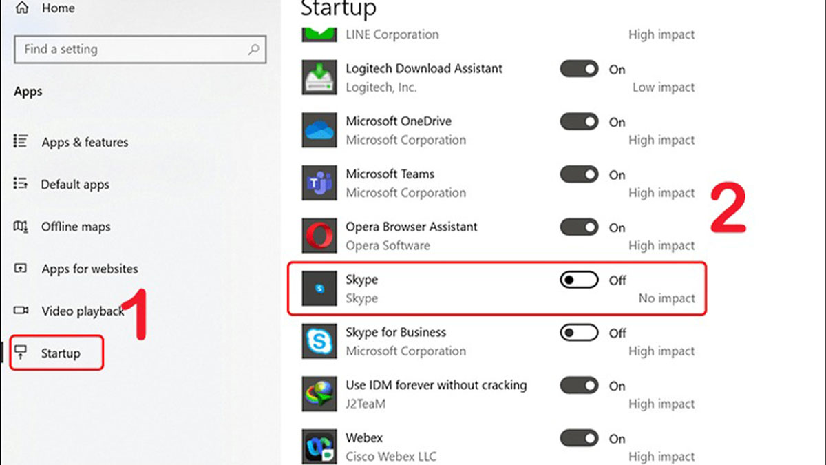Click the "Microsoft Teams" app name
The width and height of the screenshot is (826, 465).
click(x=390, y=174)
